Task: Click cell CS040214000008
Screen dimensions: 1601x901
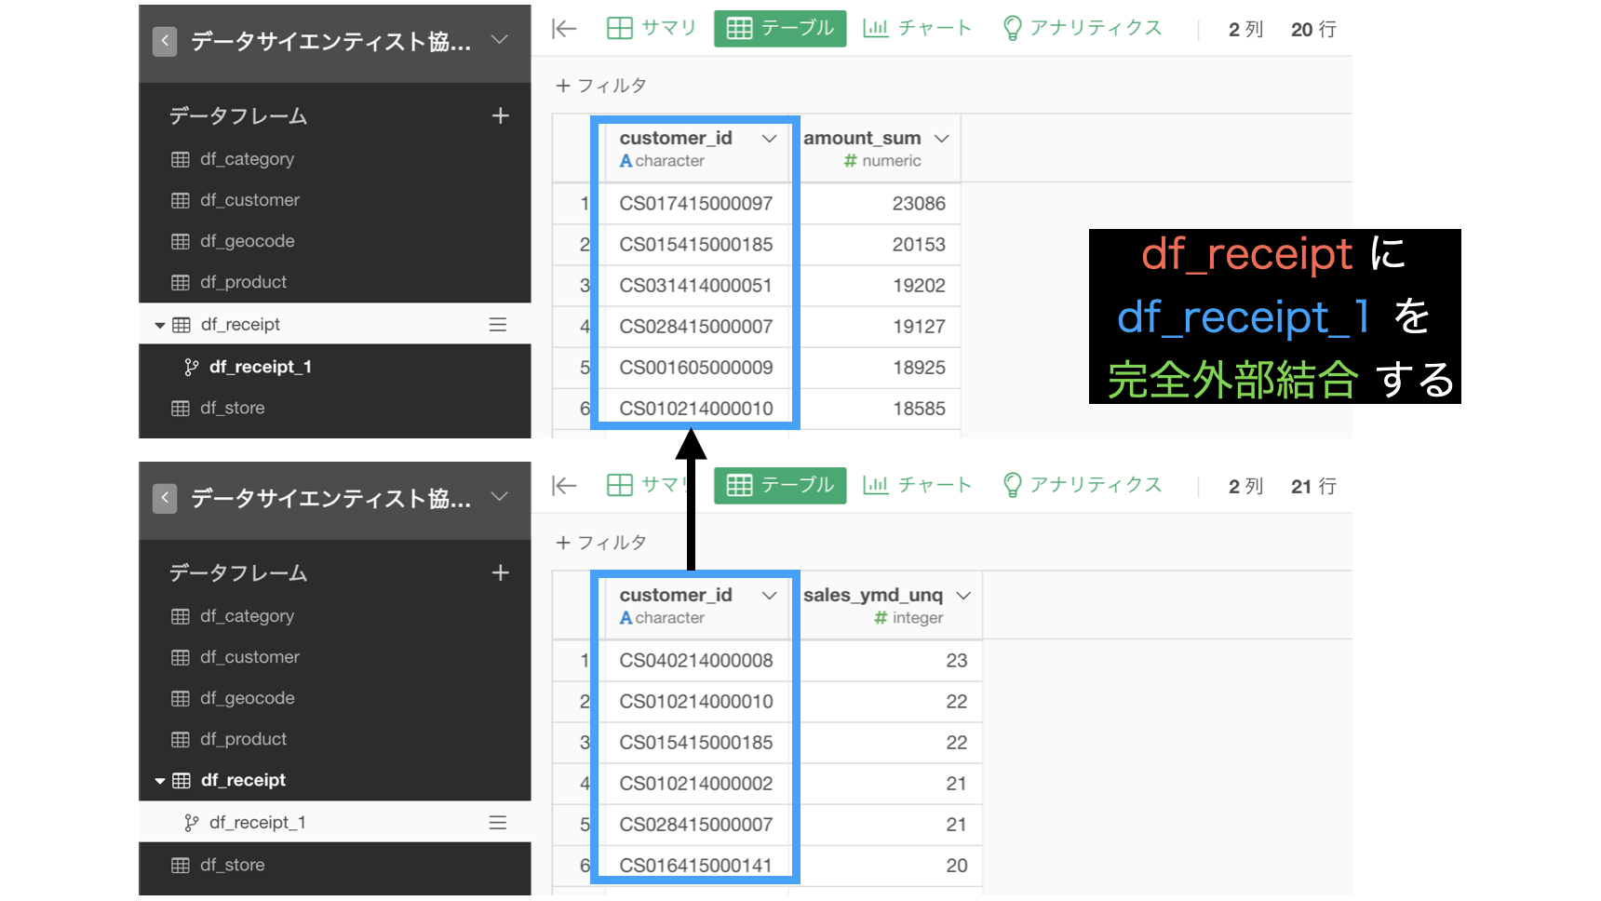Action: click(x=696, y=661)
